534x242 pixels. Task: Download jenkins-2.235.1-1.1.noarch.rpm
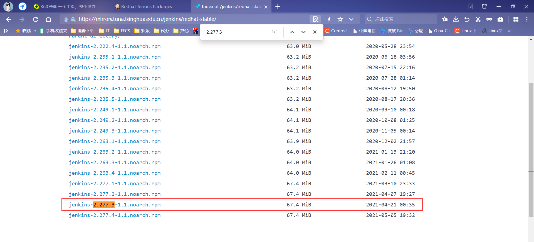pyautogui.click(x=115, y=57)
